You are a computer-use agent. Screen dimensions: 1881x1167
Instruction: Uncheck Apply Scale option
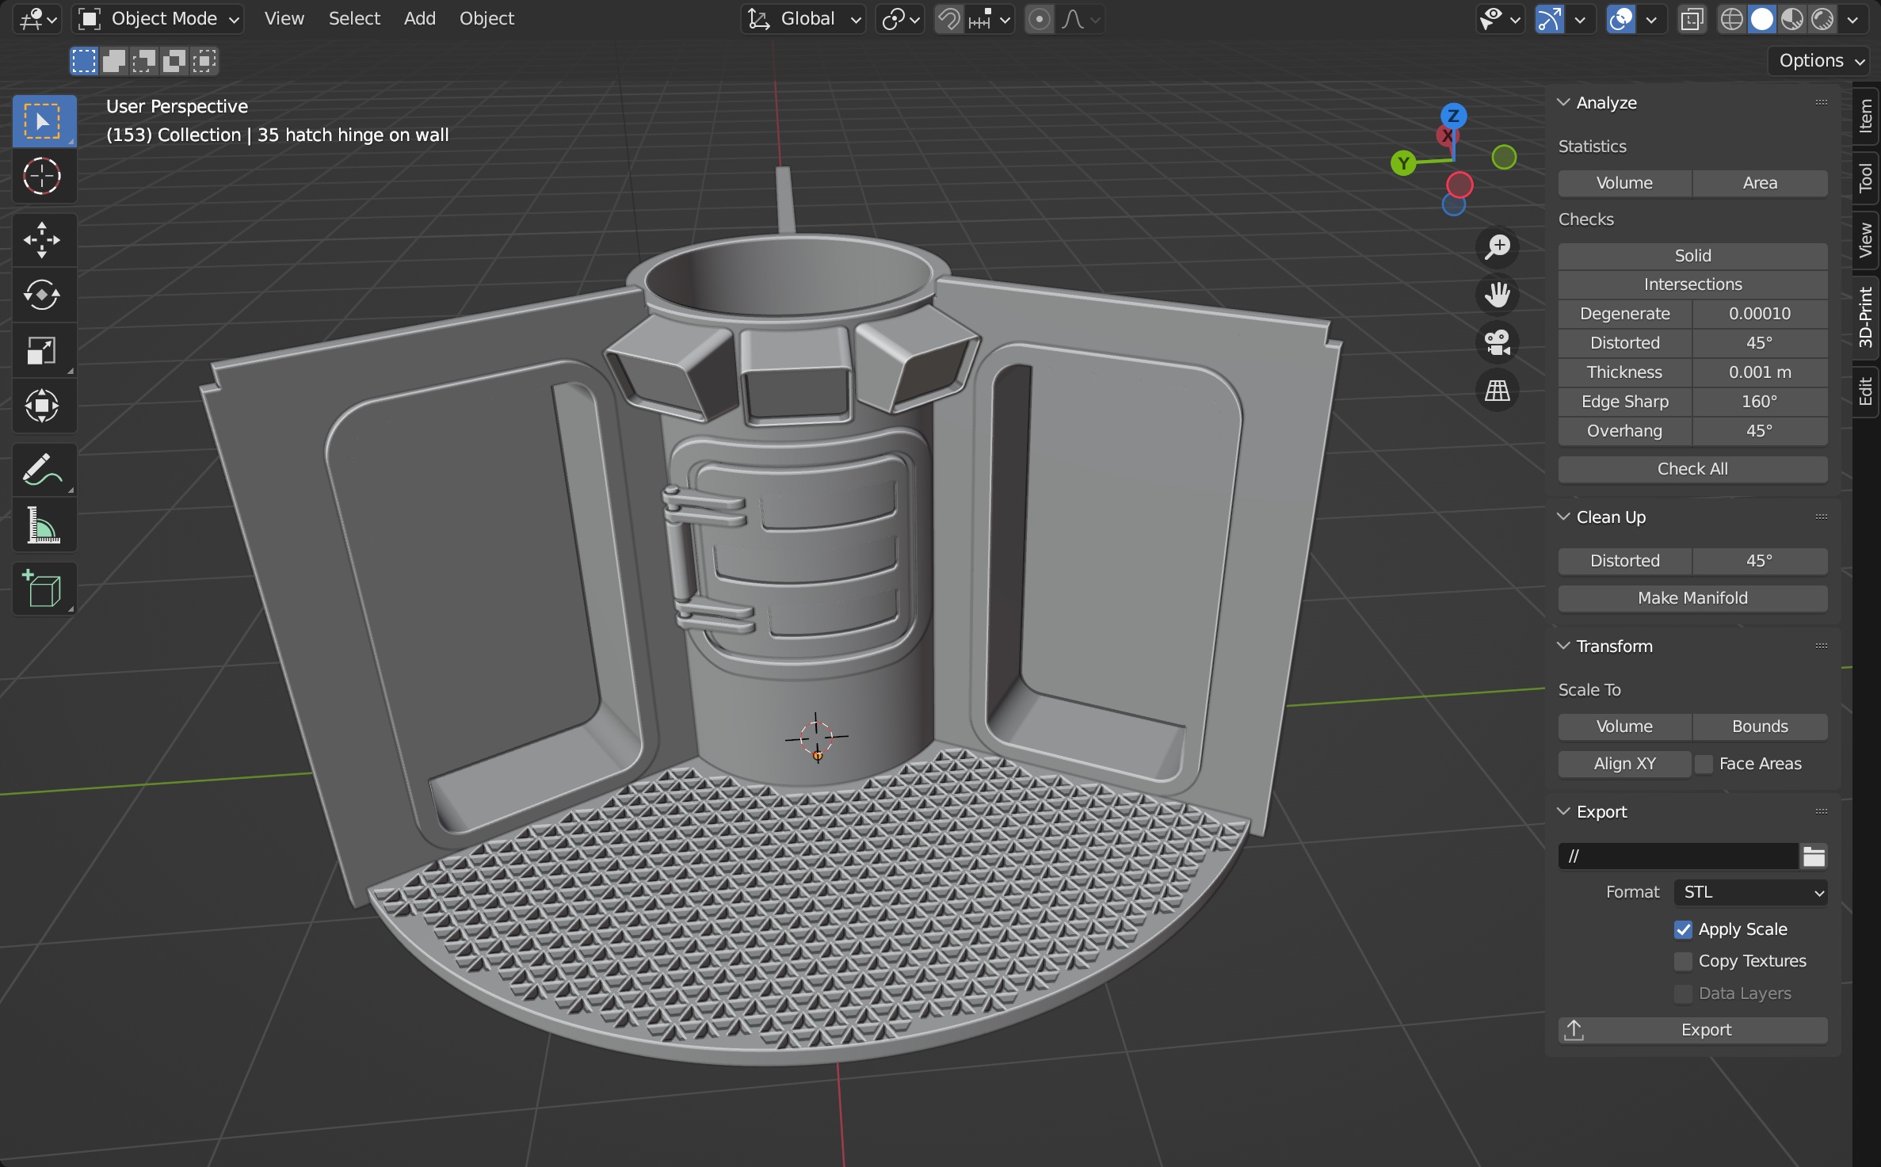pyautogui.click(x=1683, y=929)
